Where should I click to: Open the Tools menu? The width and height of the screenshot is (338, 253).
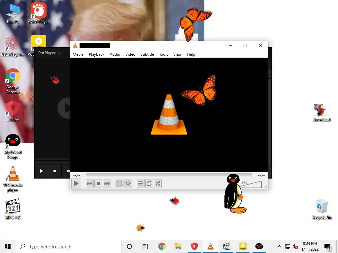pos(164,54)
